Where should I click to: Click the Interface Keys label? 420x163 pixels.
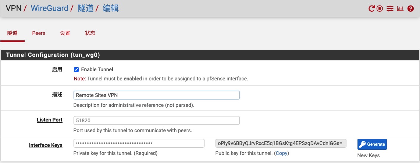coord(46,145)
